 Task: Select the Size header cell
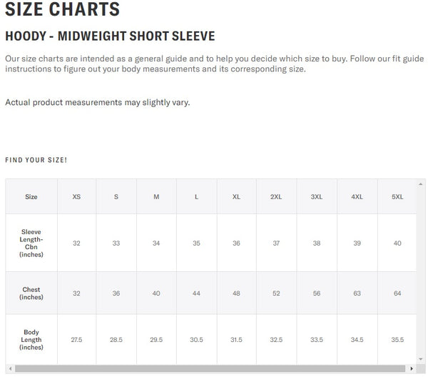(x=31, y=196)
